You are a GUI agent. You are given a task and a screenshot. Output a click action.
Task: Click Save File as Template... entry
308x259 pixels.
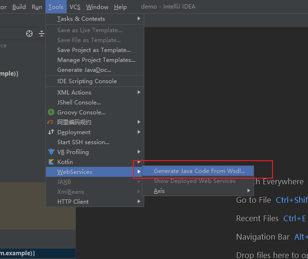click(x=95, y=40)
